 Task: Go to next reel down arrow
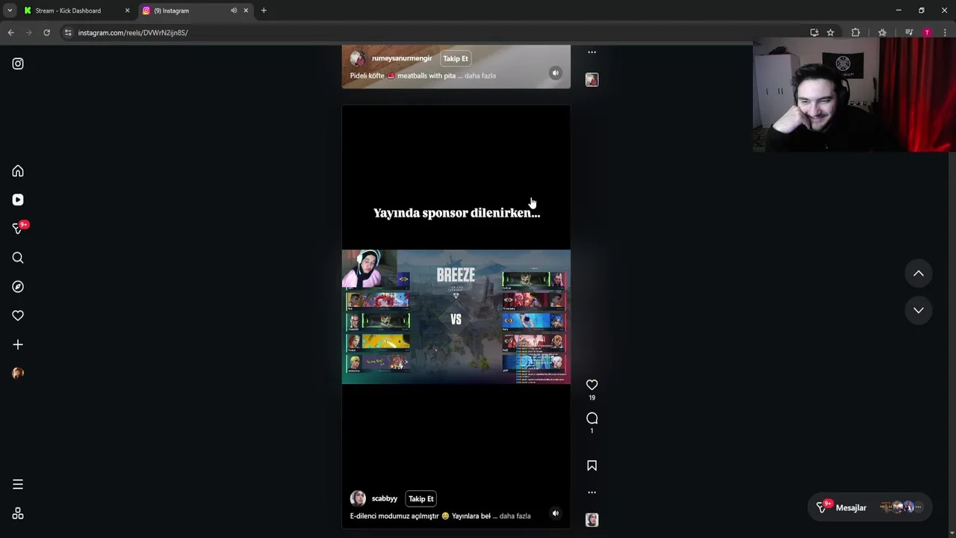pos(919,310)
